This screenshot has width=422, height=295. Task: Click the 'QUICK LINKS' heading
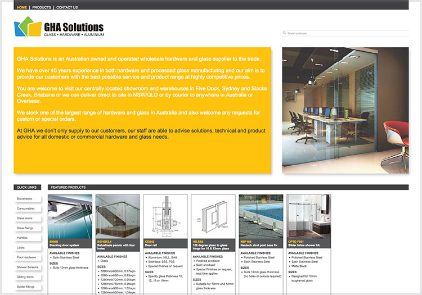[x=26, y=187]
